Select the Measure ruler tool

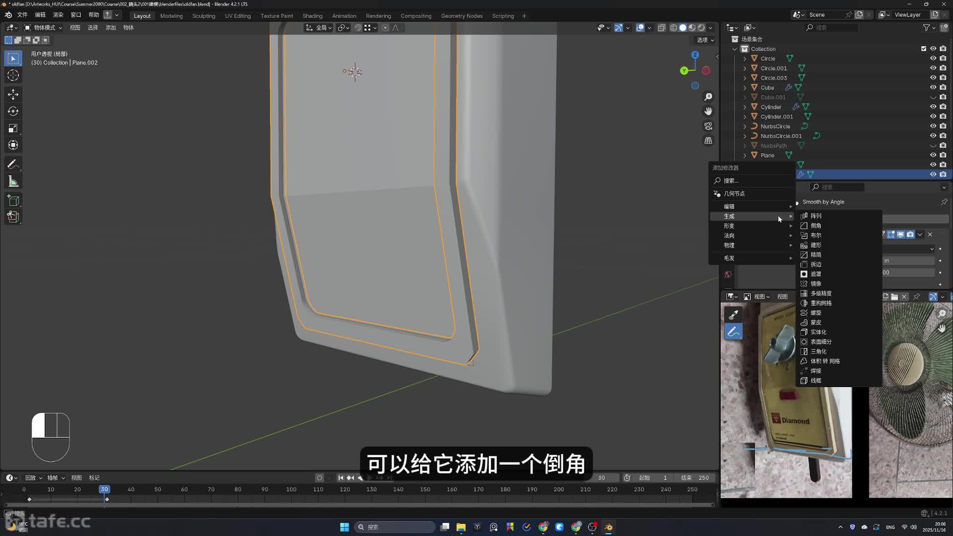[x=13, y=182]
